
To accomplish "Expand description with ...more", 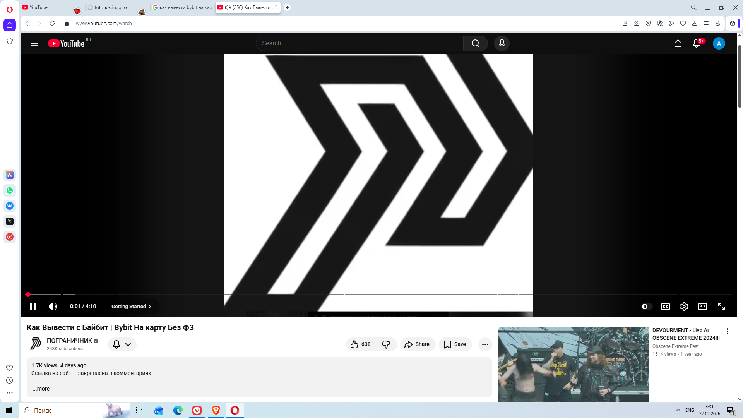I will coord(41,389).
